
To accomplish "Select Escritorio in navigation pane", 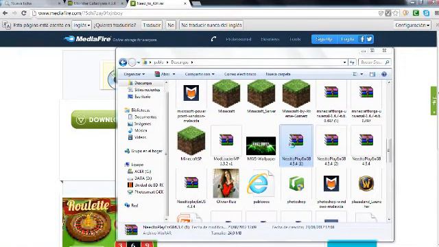I will click(142, 97).
